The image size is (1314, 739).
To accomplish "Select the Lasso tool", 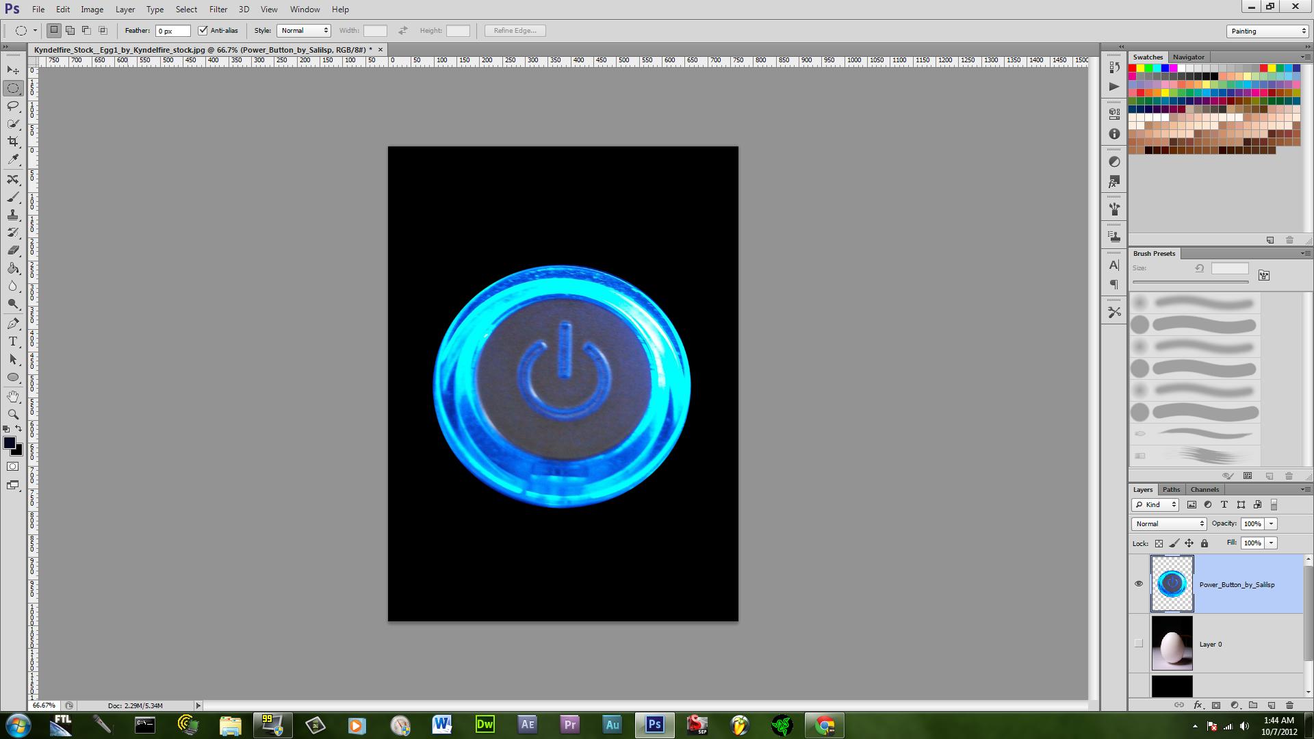I will (13, 106).
